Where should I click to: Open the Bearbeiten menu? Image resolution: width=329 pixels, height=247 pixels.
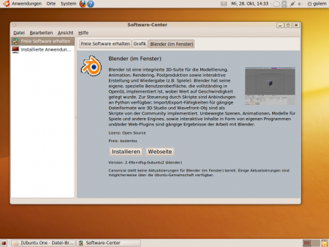[x=41, y=33]
